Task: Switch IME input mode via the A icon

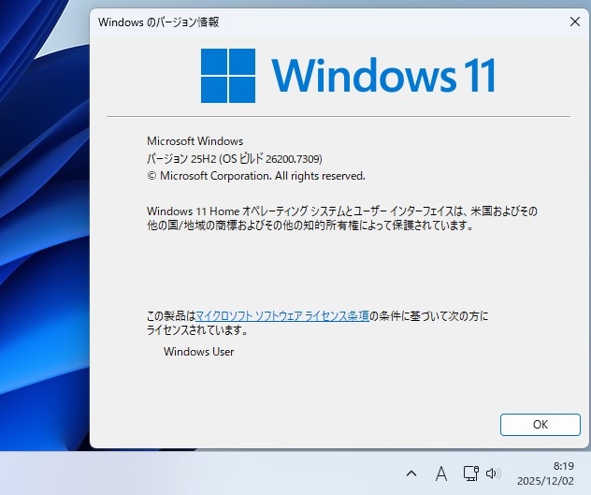Action: [441, 473]
